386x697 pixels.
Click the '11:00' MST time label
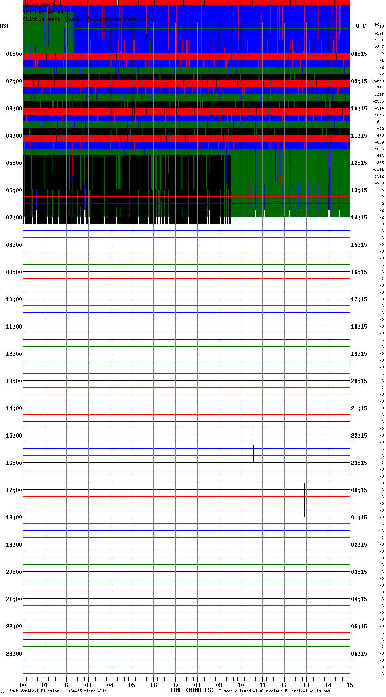[x=14, y=327]
